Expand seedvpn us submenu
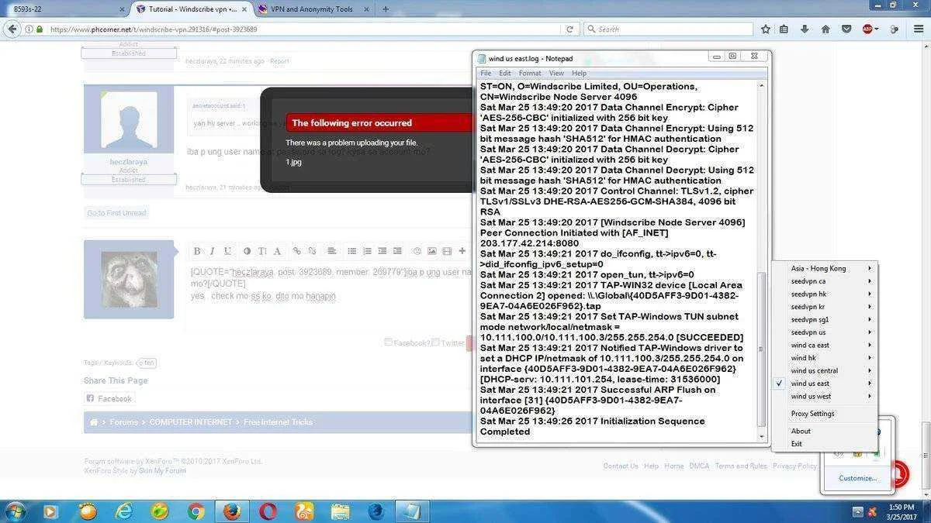This screenshot has width=931, height=523. click(x=824, y=332)
